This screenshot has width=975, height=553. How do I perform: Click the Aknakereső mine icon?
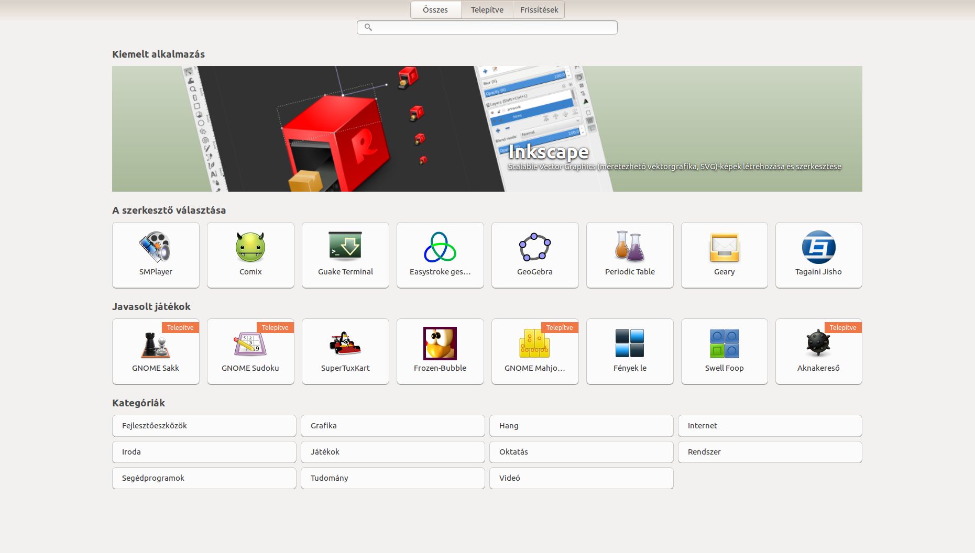coord(819,344)
